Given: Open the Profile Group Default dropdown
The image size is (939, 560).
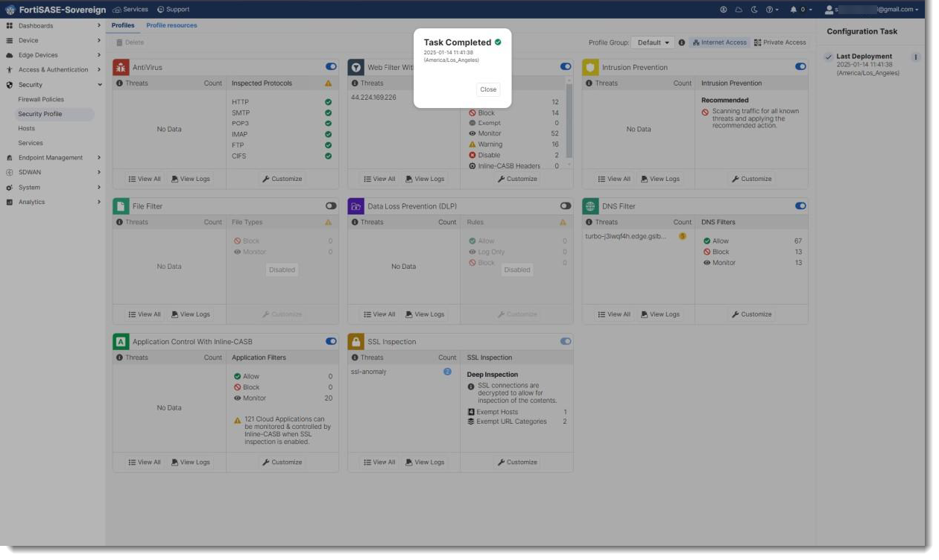Looking at the screenshot, I should 651,42.
